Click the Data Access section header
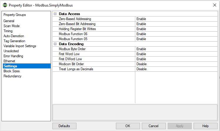 (x=69, y=14)
